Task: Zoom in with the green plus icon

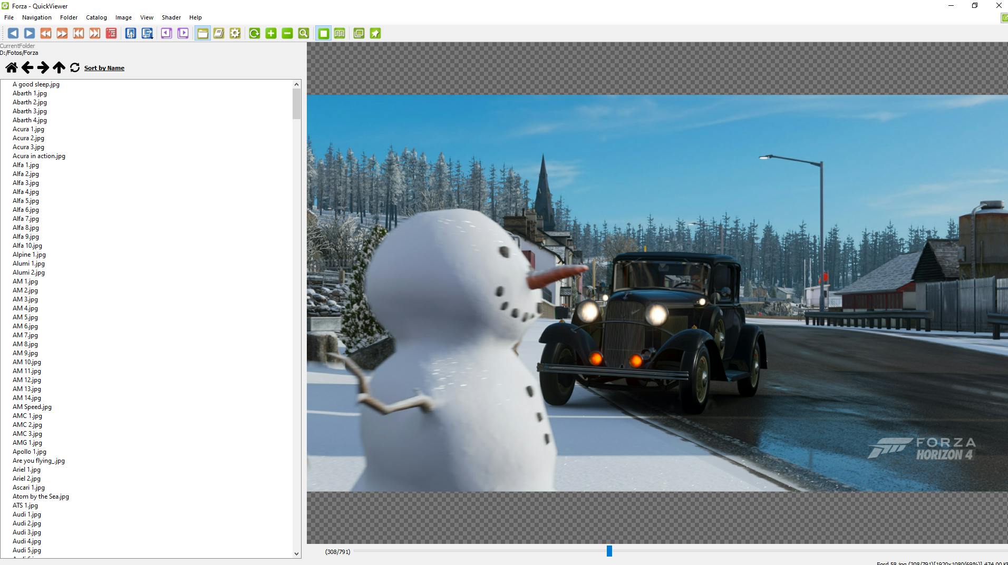Action: point(271,33)
